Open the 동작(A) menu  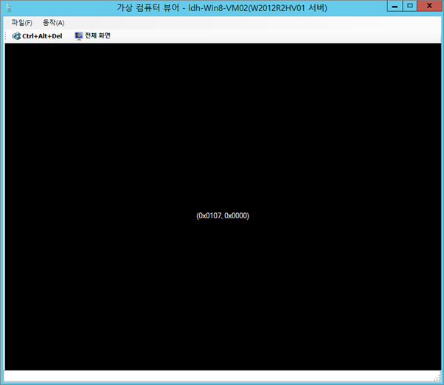(x=54, y=23)
